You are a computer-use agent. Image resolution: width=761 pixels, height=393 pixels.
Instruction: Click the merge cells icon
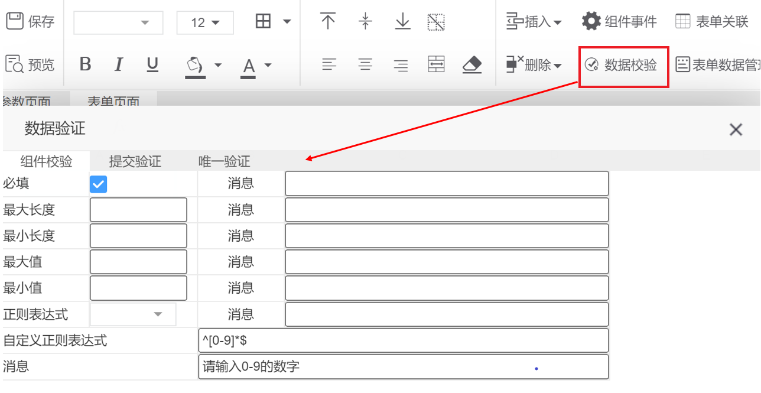pyautogui.click(x=436, y=64)
